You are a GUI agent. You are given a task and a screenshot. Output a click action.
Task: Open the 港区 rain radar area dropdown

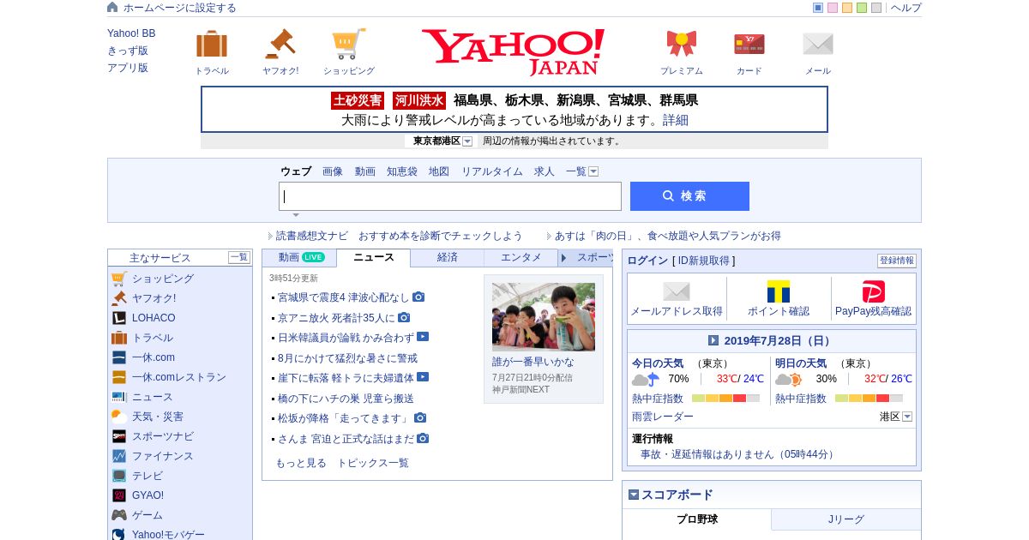pyautogui.click(x=907, y=417)
